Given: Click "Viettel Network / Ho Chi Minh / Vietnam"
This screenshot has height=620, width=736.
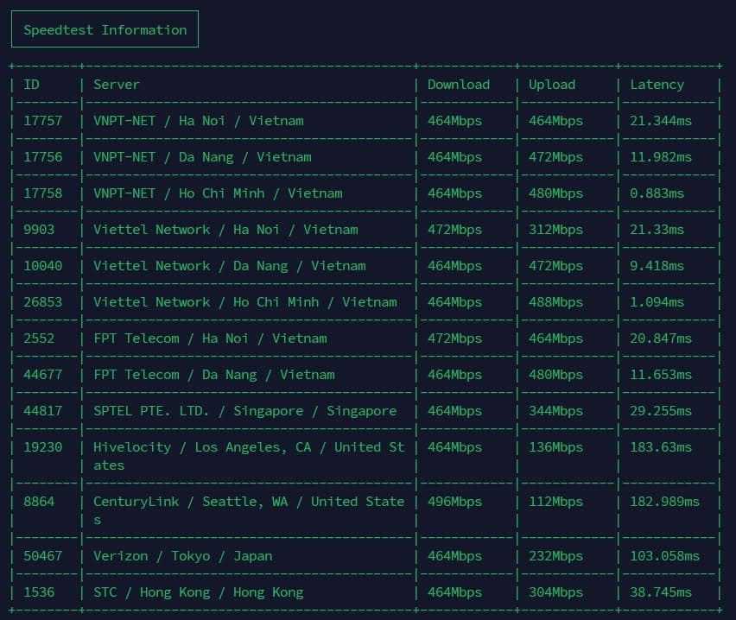Looking at the screenshot, I should tap(245, 301).
